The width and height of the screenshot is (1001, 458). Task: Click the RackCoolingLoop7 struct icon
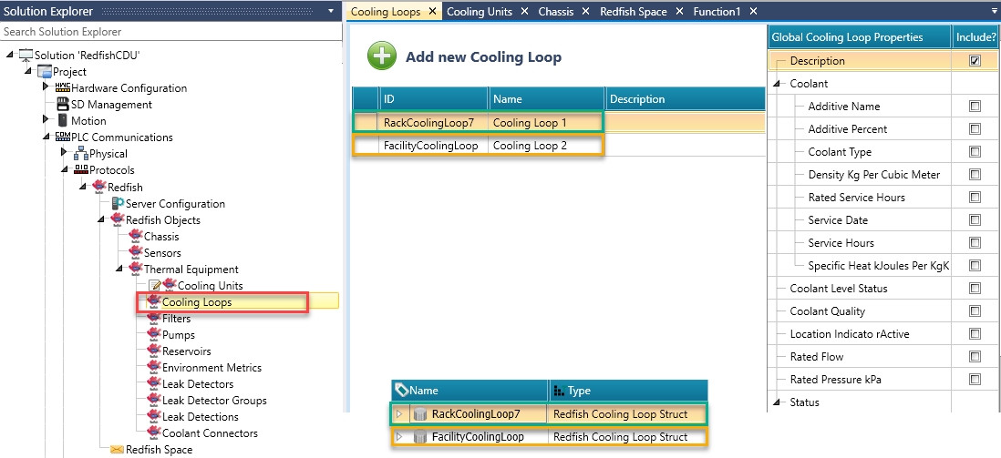pos(419,414)
